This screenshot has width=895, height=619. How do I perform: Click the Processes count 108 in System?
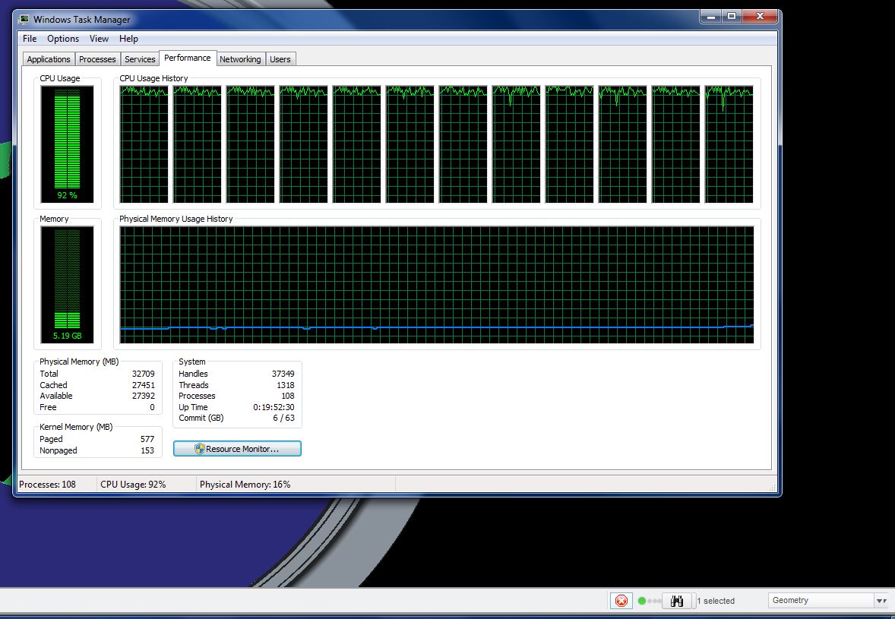pyautogui.click(x=288, y=396)
